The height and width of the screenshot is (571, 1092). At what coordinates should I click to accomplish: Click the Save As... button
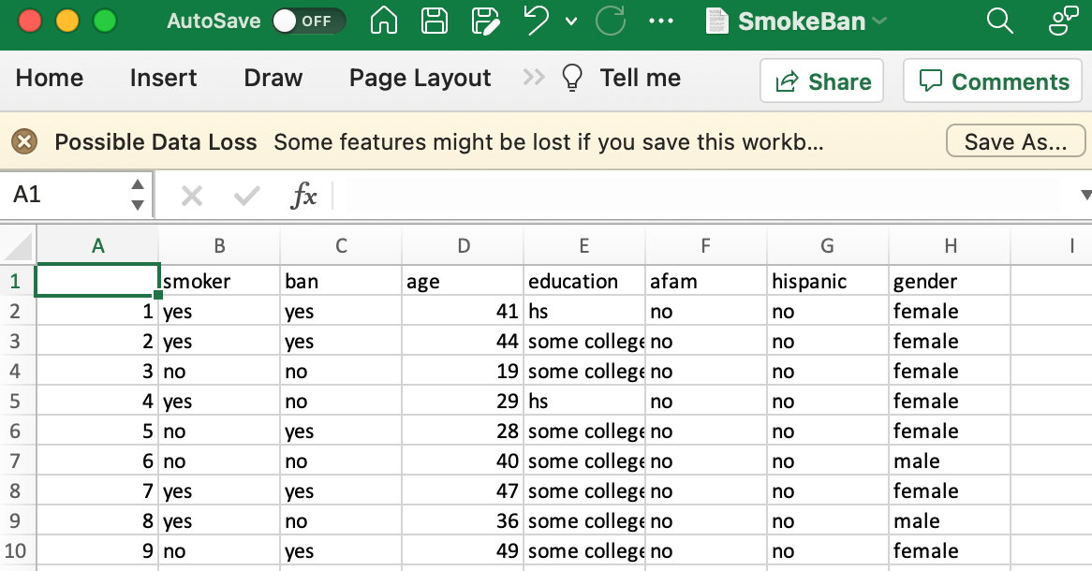[1015, 142]
